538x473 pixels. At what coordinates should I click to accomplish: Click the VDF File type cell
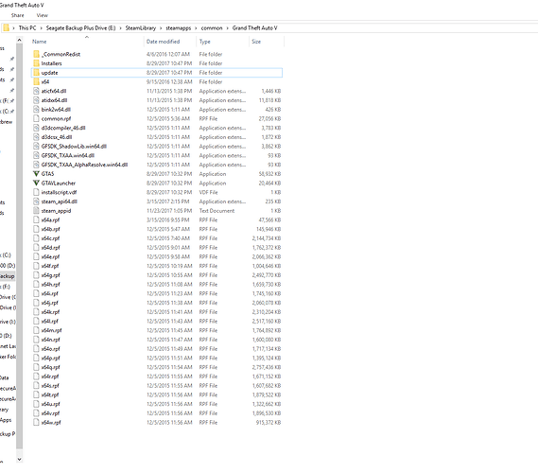point(208,192)
